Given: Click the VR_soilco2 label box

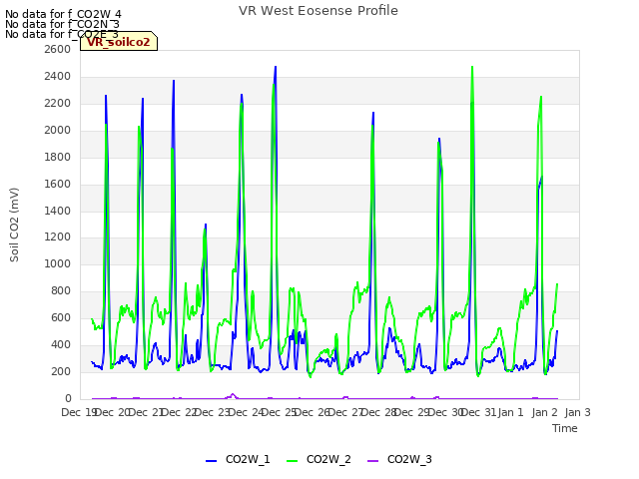Looking at the screenshot, I should tap(119, 41).
